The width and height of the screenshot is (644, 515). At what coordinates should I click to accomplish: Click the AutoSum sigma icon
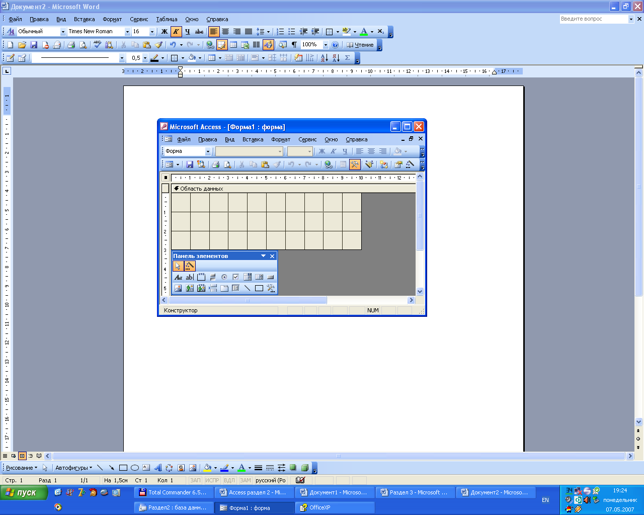point(347,58)
